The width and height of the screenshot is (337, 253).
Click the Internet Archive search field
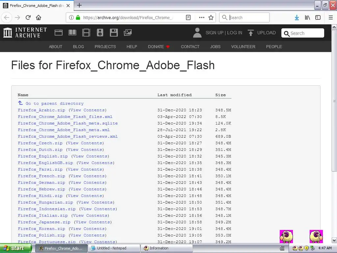[303, 33]
